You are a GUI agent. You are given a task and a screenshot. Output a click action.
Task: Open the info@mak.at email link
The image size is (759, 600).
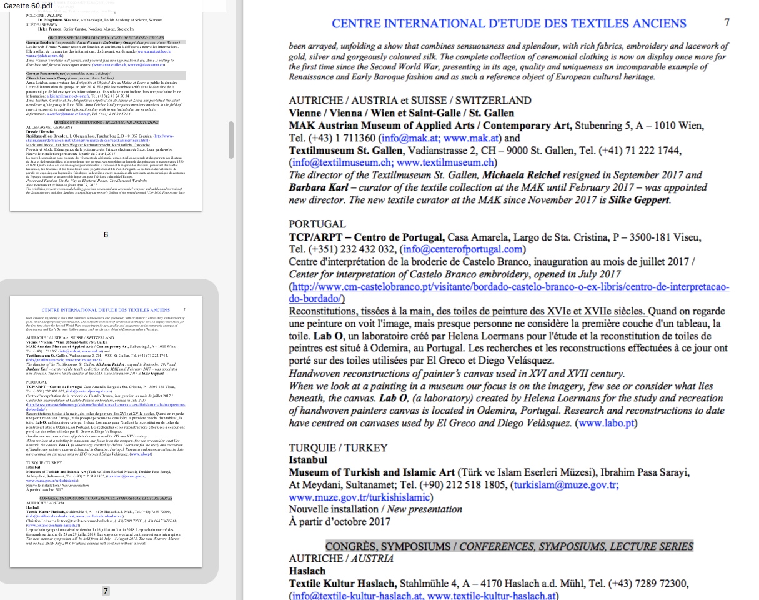tap(410, 138)
